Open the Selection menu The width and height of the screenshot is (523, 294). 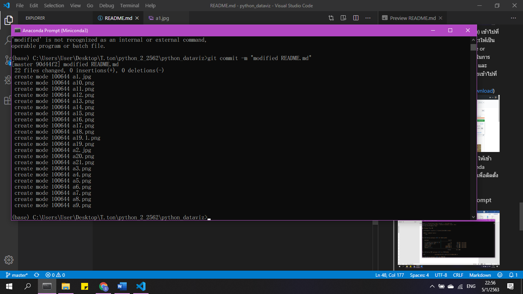point(54,5)
